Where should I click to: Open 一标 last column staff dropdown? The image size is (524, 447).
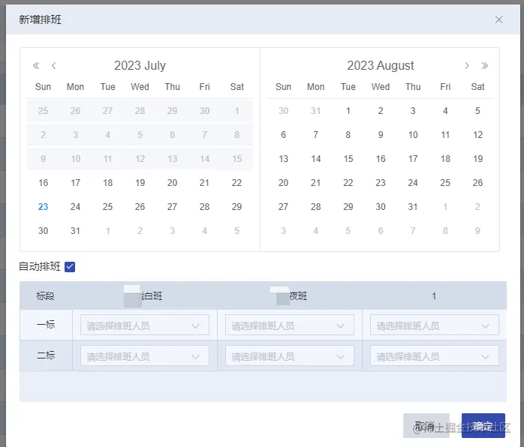[x=435, y=325]
